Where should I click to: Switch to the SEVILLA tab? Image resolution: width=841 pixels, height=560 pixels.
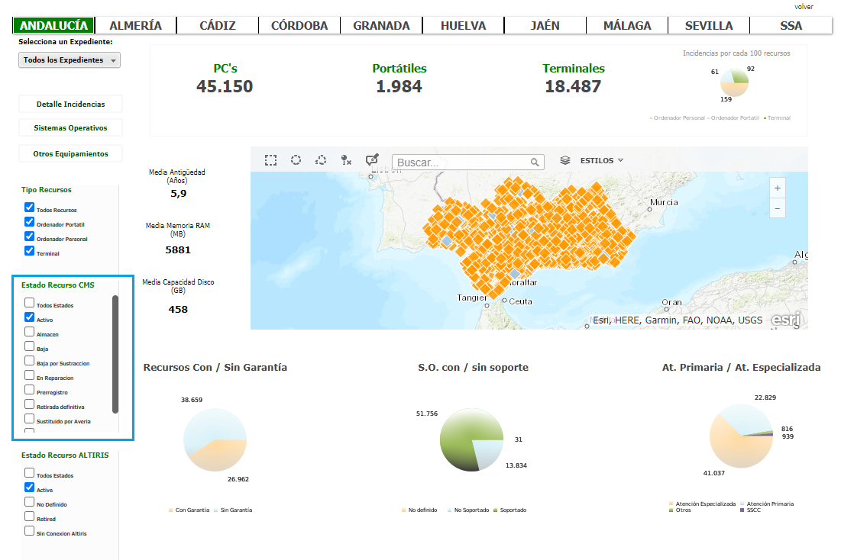click(x=709, y=25)
